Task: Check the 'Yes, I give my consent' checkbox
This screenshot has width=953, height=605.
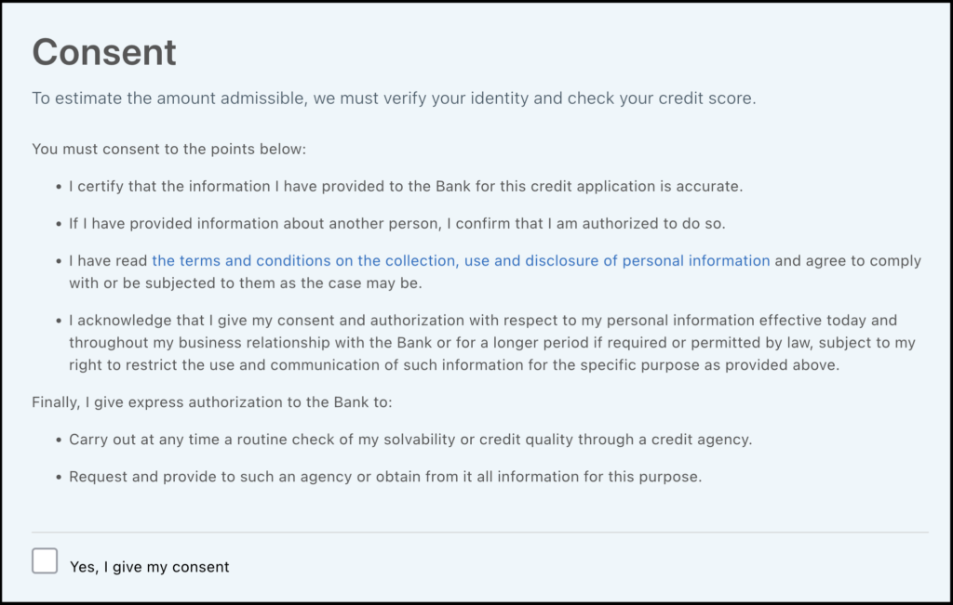Action: (x=45, y=560)
